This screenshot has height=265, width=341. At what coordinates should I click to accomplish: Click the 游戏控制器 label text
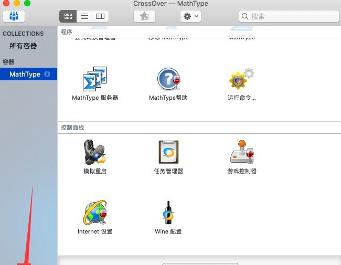click(x=242, y=171)
